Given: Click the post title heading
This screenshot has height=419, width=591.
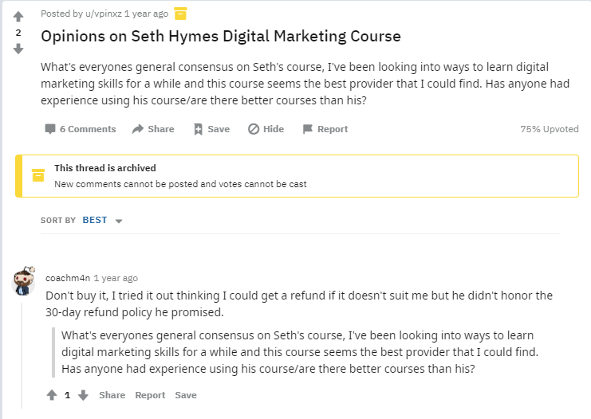Looking at the screenshot, I should click(x=221, y=37).
